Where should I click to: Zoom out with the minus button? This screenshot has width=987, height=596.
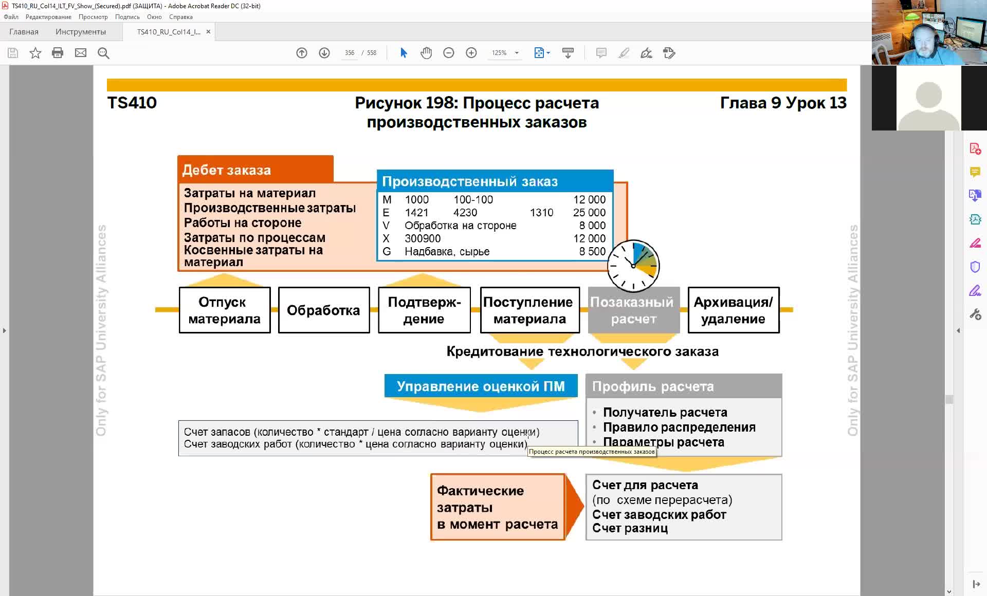(449, 53)
